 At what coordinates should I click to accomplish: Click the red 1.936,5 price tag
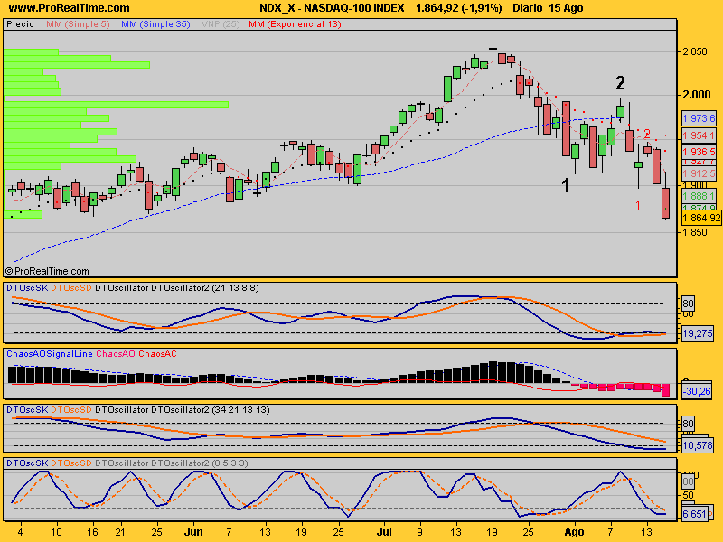699,152
